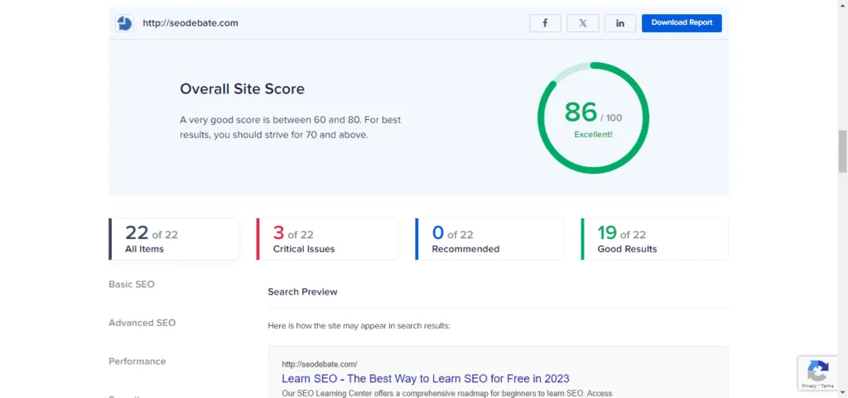Go to Performance section
The width and height of the screenshot is (848, 398).
click(137, 362)
